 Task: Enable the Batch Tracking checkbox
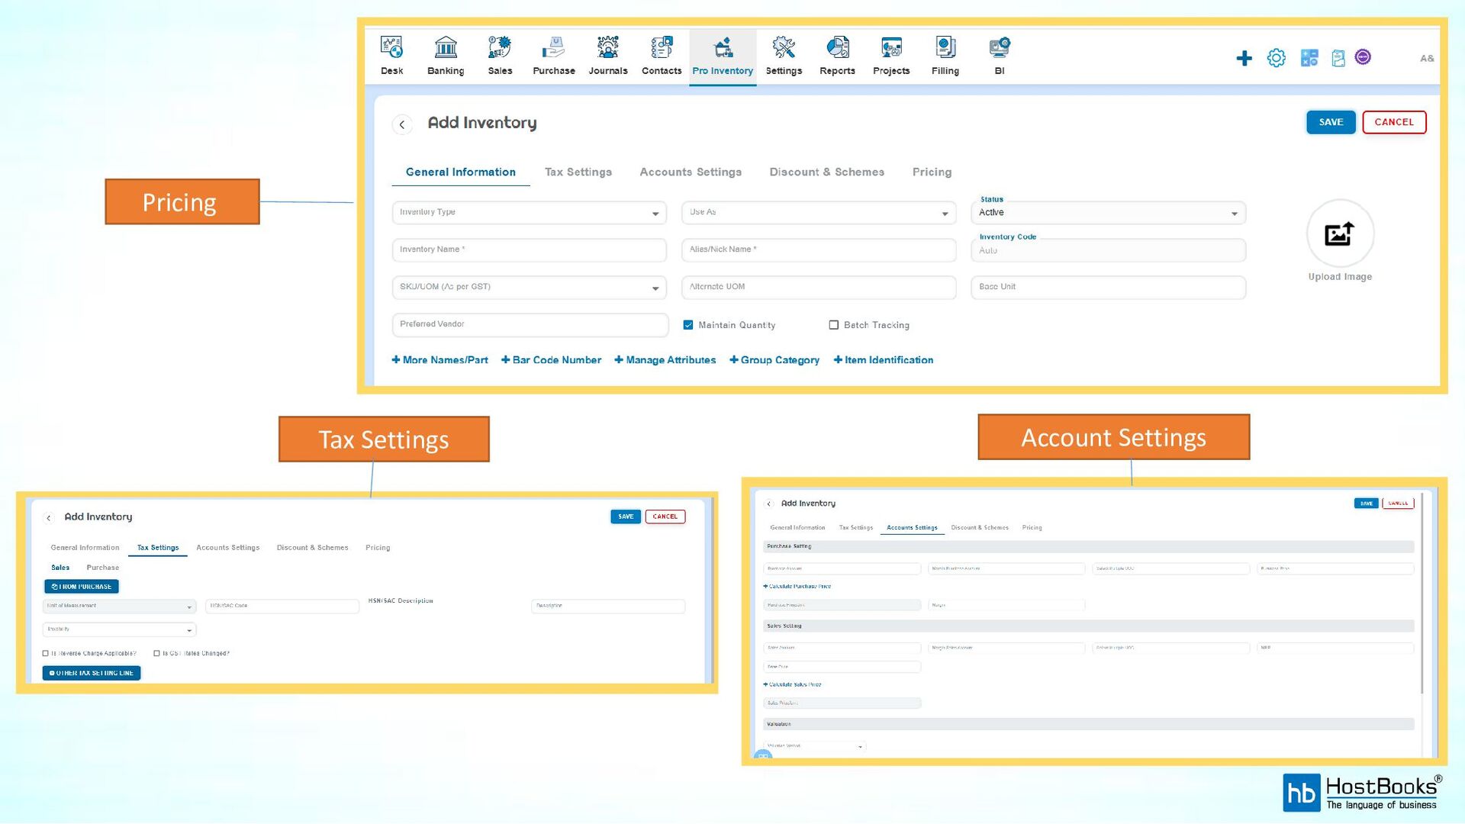pyautogui.click(x=833, y=325)
